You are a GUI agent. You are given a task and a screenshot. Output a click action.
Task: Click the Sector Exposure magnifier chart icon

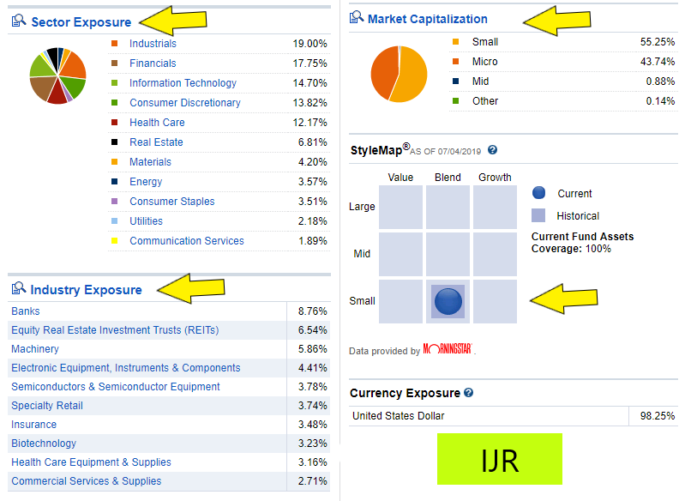[x=19, y=21]
